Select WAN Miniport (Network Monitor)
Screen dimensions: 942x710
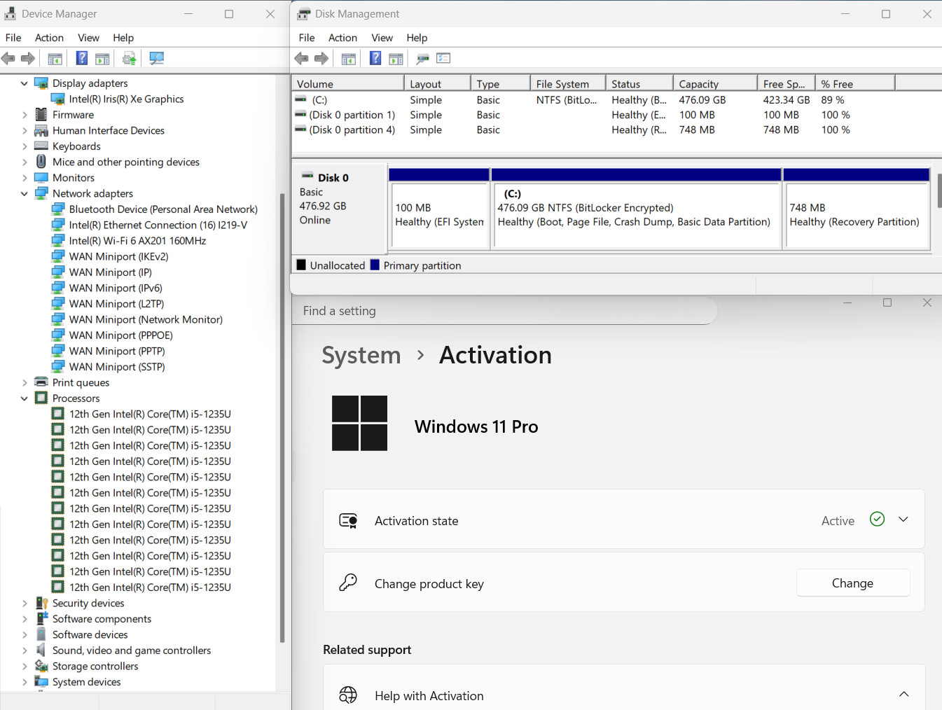(146, 319)
